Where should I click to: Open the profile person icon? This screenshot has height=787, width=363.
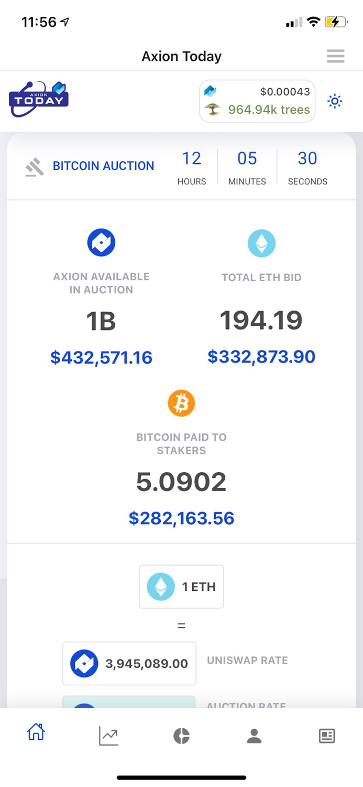coord(254,736)
